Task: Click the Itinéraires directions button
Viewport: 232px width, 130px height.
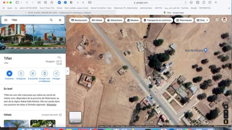Action: (9, 73)
